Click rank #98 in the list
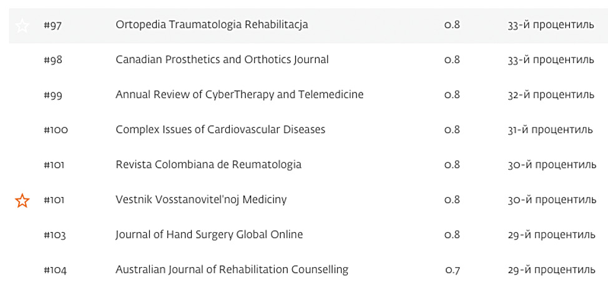The width and height of the screenshot is (608, 292). [x=53, y=60]
